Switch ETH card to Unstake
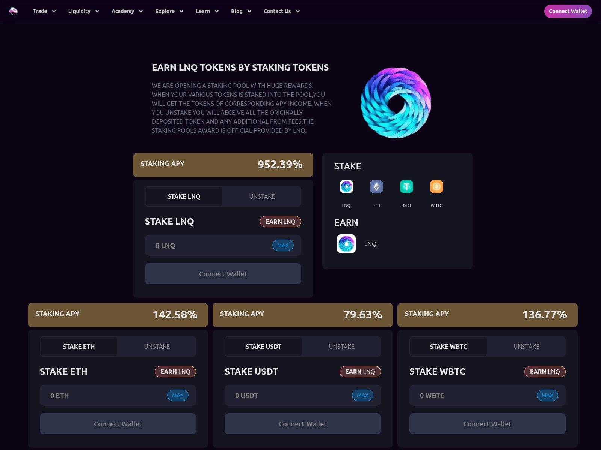 tap(157, 346)
